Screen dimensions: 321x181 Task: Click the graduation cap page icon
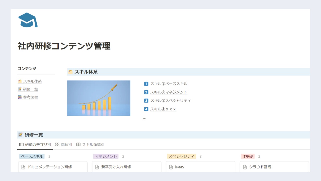(28, 20)
